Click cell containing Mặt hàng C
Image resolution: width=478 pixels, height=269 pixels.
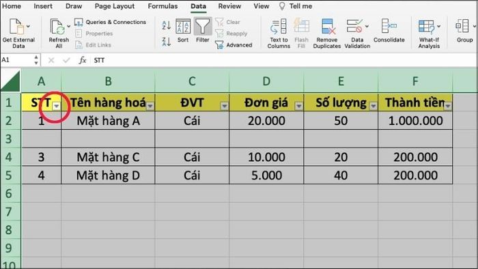(108, 157)
